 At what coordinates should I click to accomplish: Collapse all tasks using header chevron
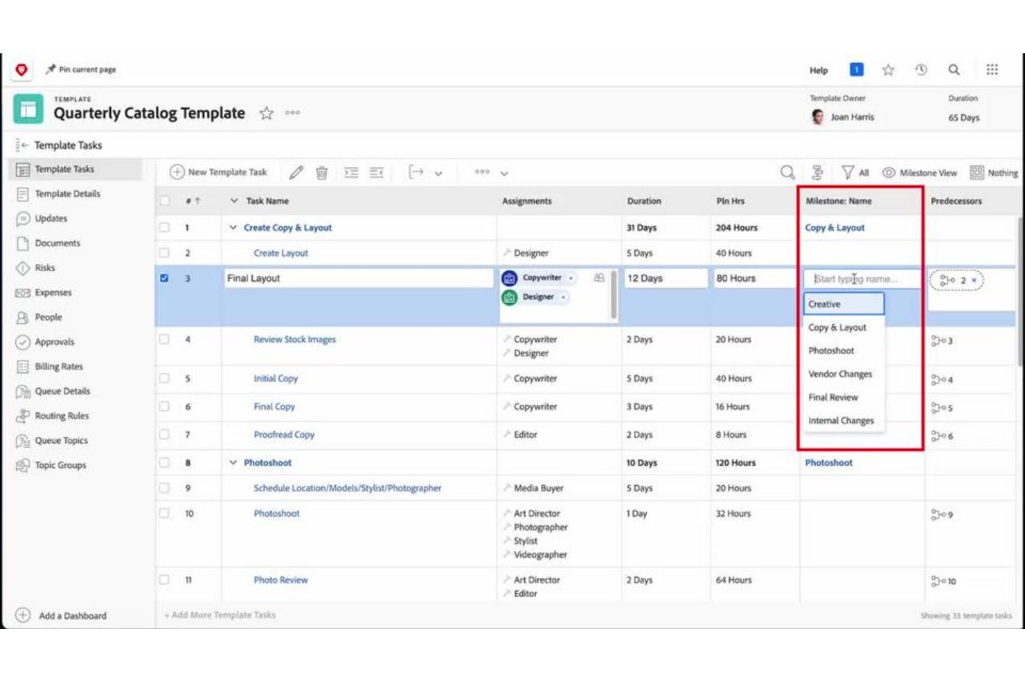click(x=234, y=201)
